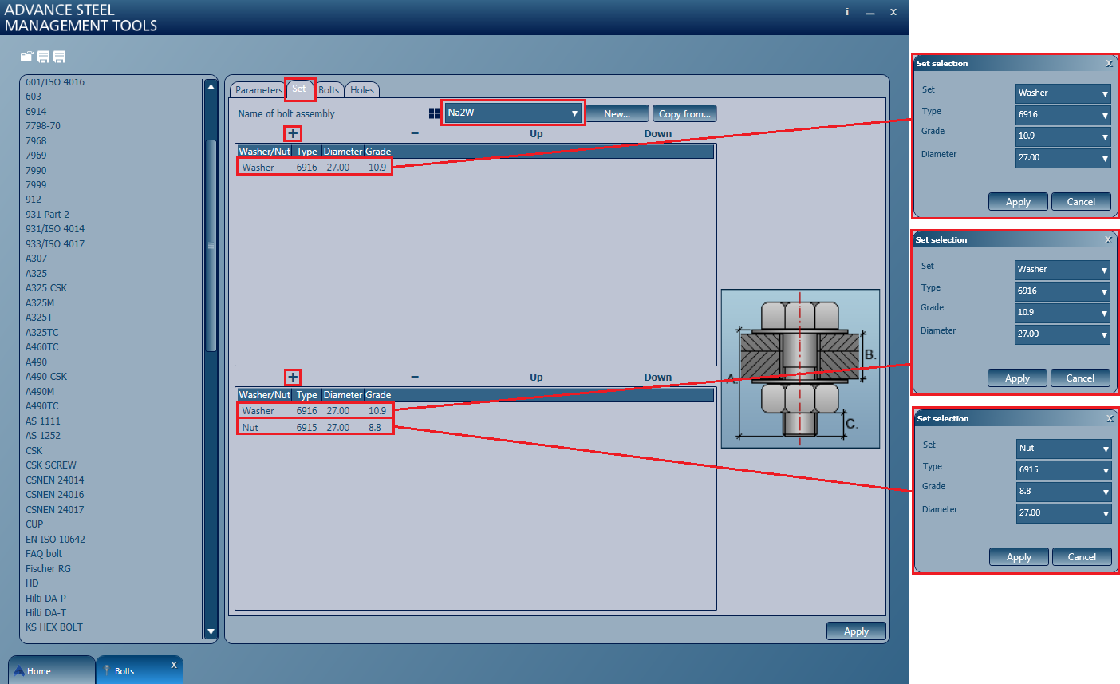This screenshot has height=684, width=1120.
Task: Click Apply in the Nut Set selection dialog
Action: 1019,557
